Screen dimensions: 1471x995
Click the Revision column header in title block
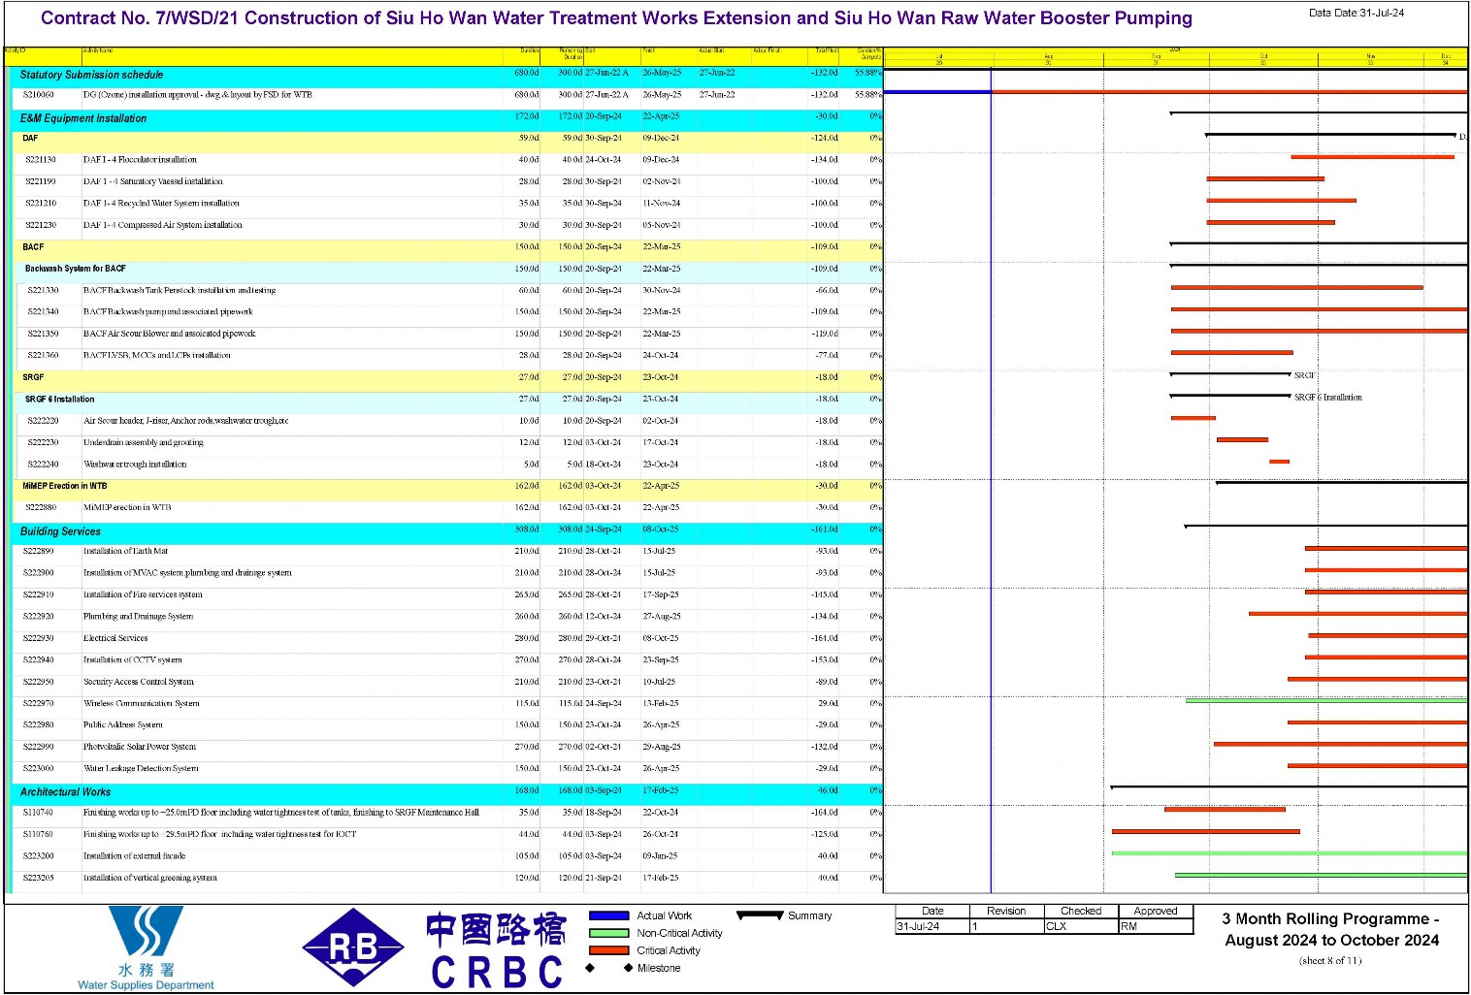[1006, 911]
